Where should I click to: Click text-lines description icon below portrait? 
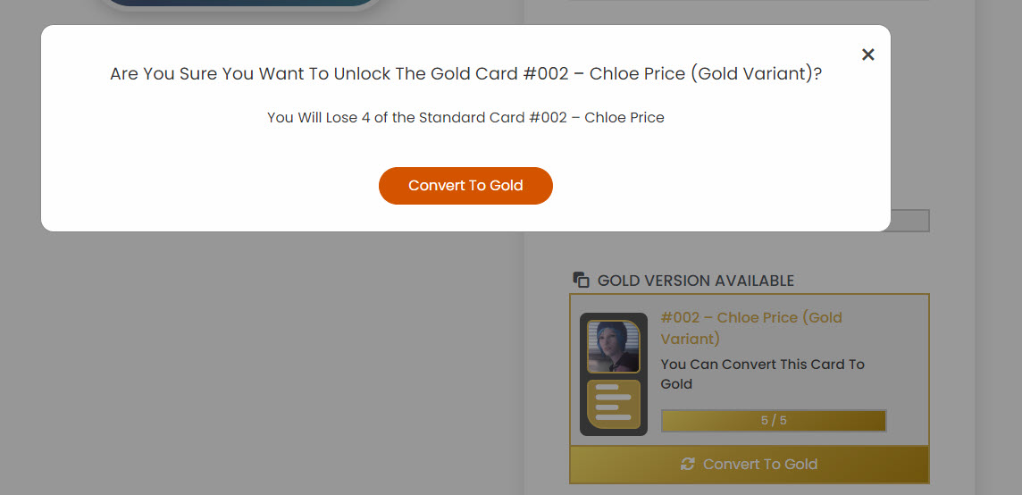tap(614, 405)
